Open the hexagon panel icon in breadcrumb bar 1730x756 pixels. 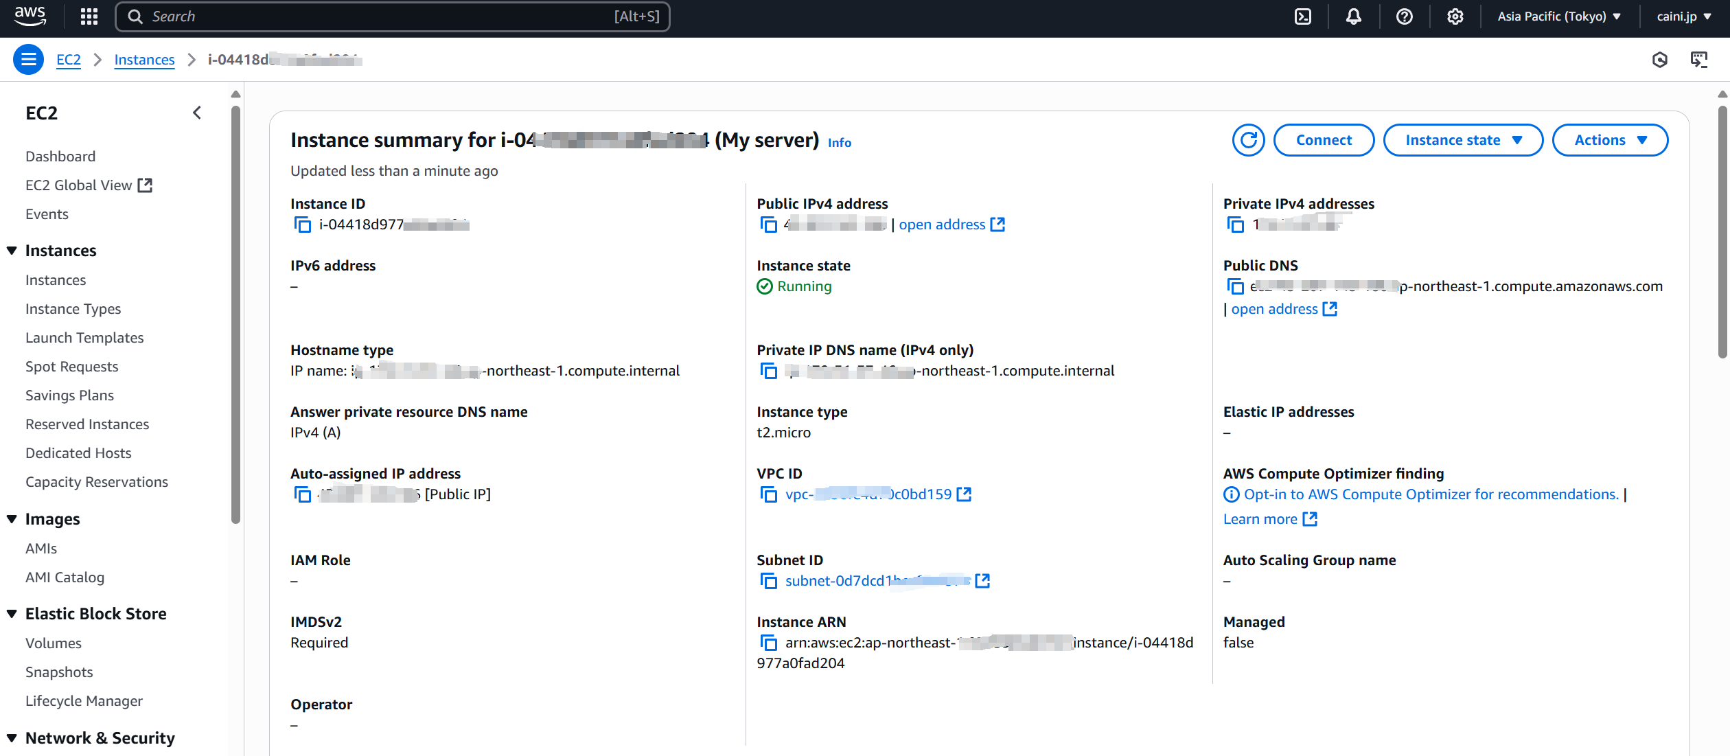click(1660, 60)
